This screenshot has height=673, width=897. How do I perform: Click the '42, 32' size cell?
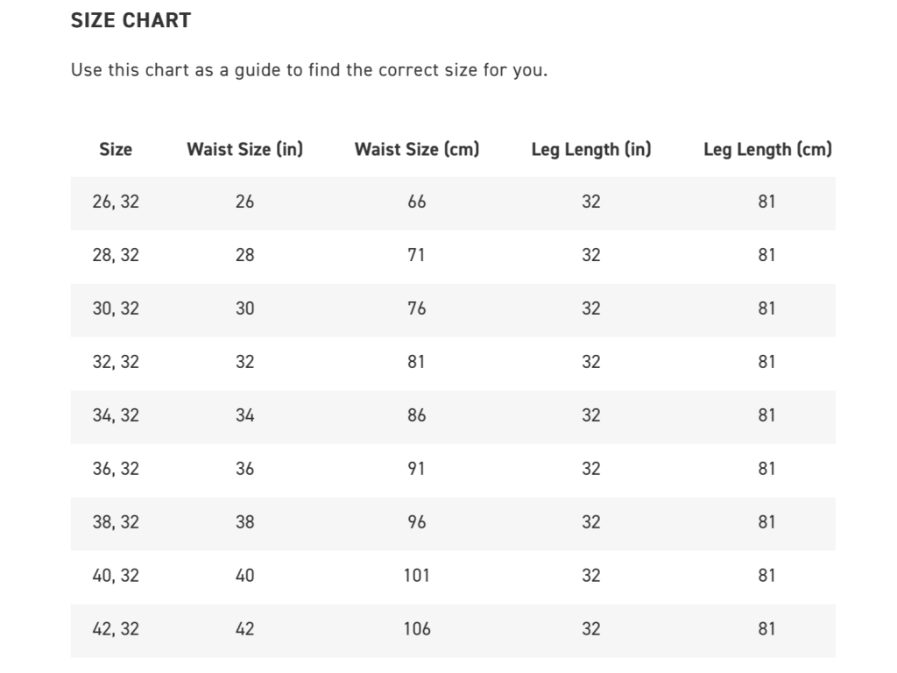click(x=116, y=629)
